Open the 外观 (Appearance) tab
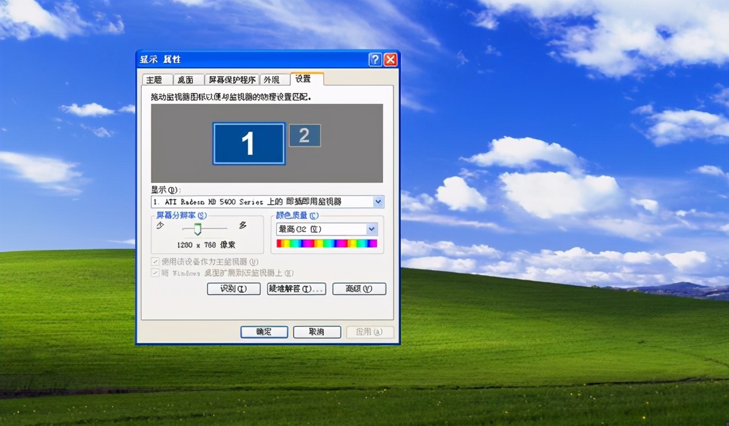Image resolution: width=729 pixels, height=426 pixels. pos(275,79)
